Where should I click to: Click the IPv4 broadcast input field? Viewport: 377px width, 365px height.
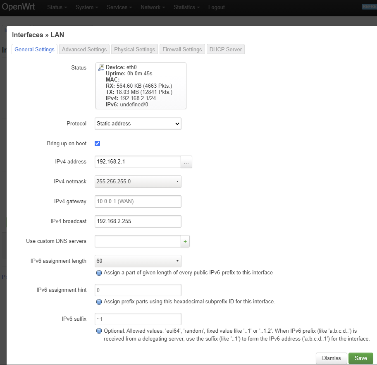point(138,221)
